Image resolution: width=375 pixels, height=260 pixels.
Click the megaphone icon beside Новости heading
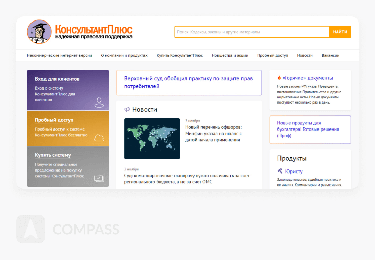point(127,110)
